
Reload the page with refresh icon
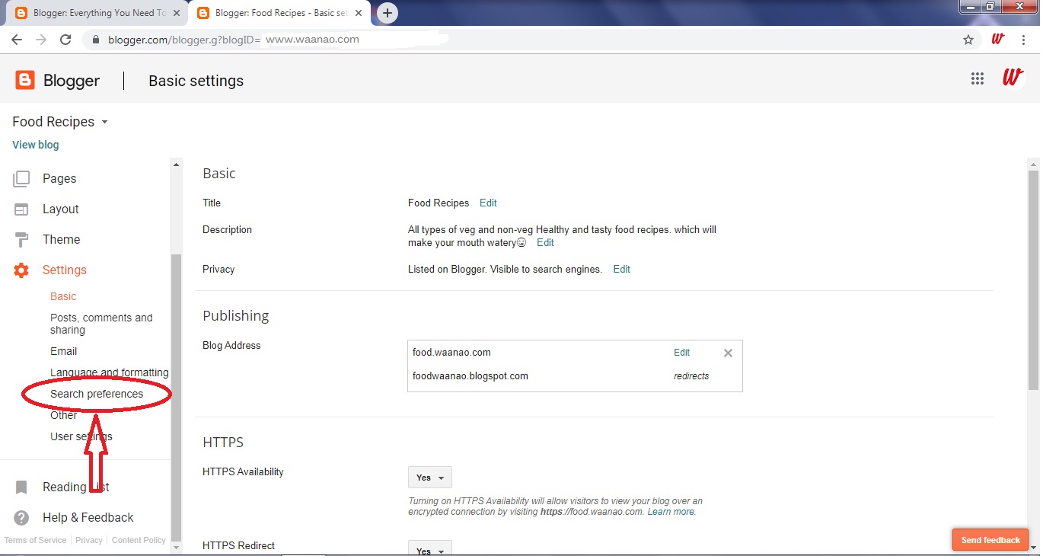[x=65, y=40]
